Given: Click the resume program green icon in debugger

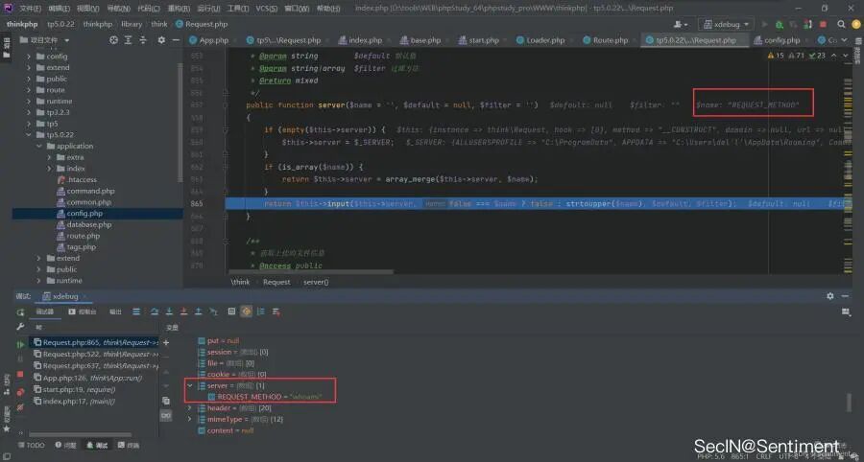Looking at the screenshot, I should click(x=20, y=344).
